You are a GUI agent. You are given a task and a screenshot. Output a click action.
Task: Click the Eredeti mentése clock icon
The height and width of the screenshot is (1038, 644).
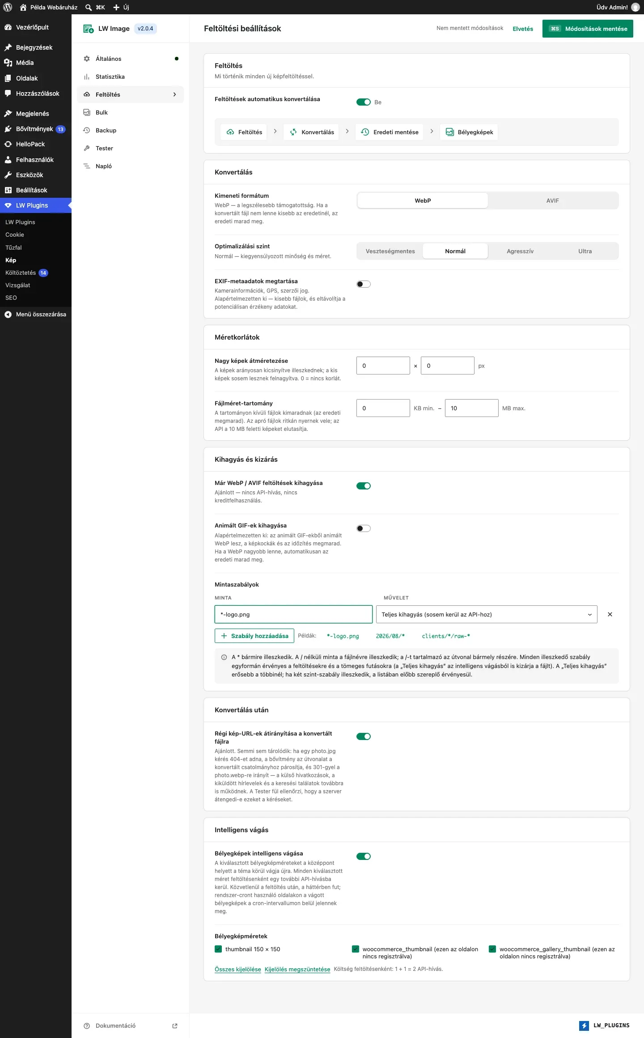click(x=365, y=132)
